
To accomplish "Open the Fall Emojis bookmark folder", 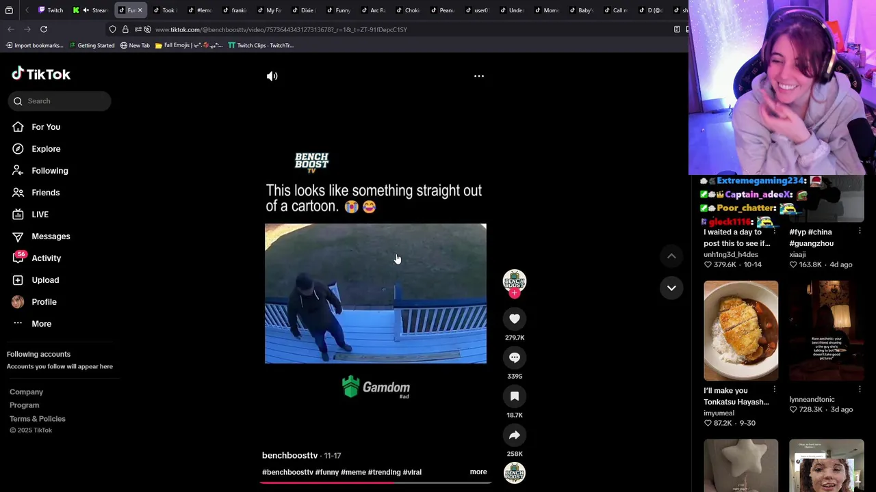I will coord(189,46).
